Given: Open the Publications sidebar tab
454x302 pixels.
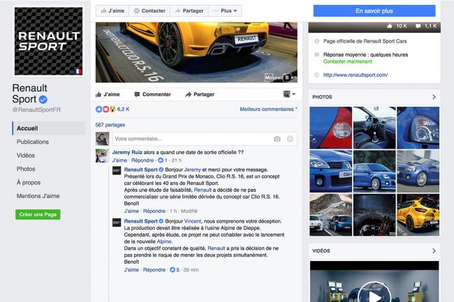Looking at the screenshot, I should (x=32, y=142).
